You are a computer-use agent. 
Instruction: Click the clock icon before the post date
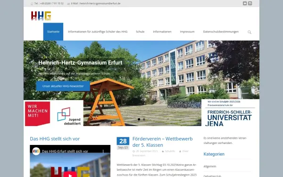[134, 152]
